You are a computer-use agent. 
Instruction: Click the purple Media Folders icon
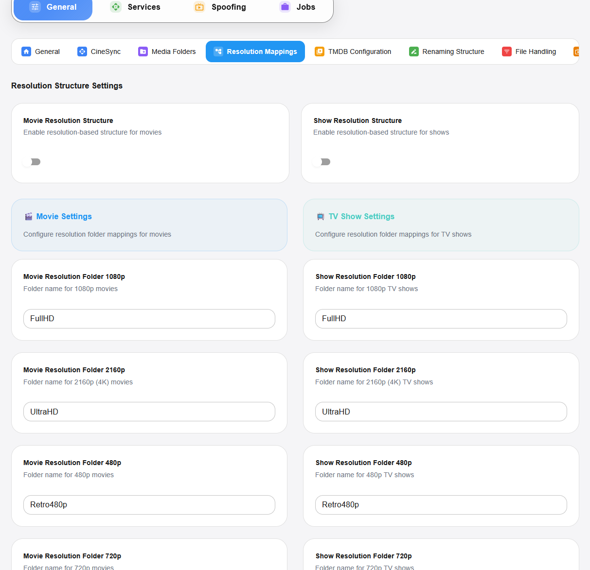click(x=143, y=52)
